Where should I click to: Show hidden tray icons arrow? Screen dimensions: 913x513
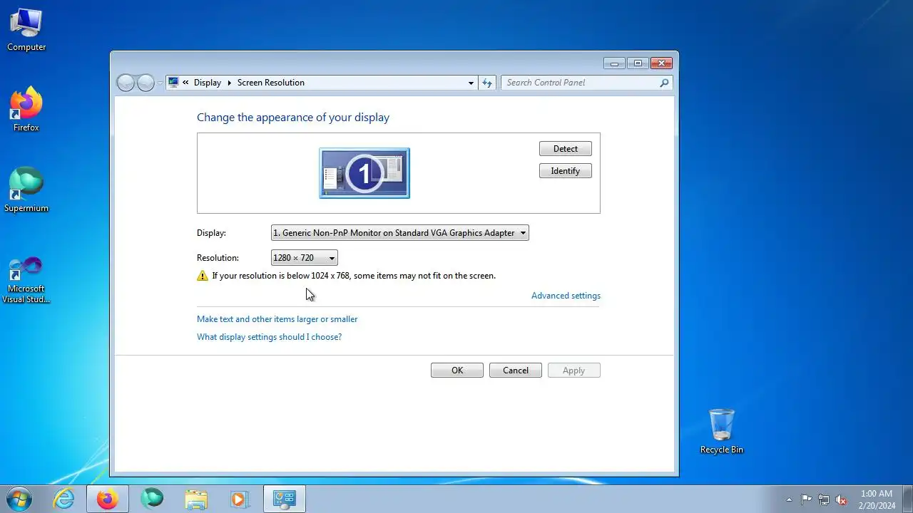pyautogui.click(x=789, y=499)
